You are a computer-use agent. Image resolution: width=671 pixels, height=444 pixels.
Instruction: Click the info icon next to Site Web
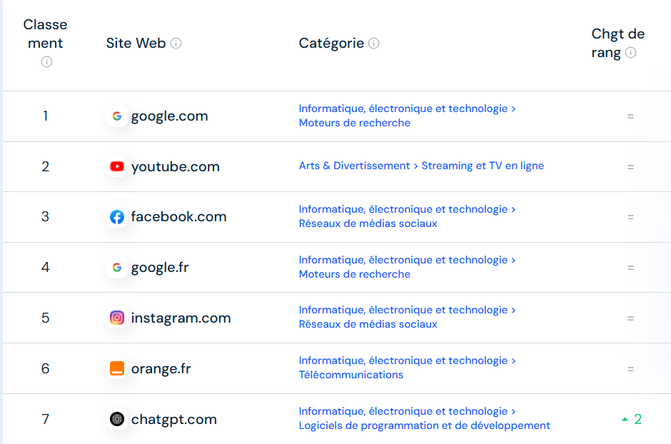pos(176,44)
